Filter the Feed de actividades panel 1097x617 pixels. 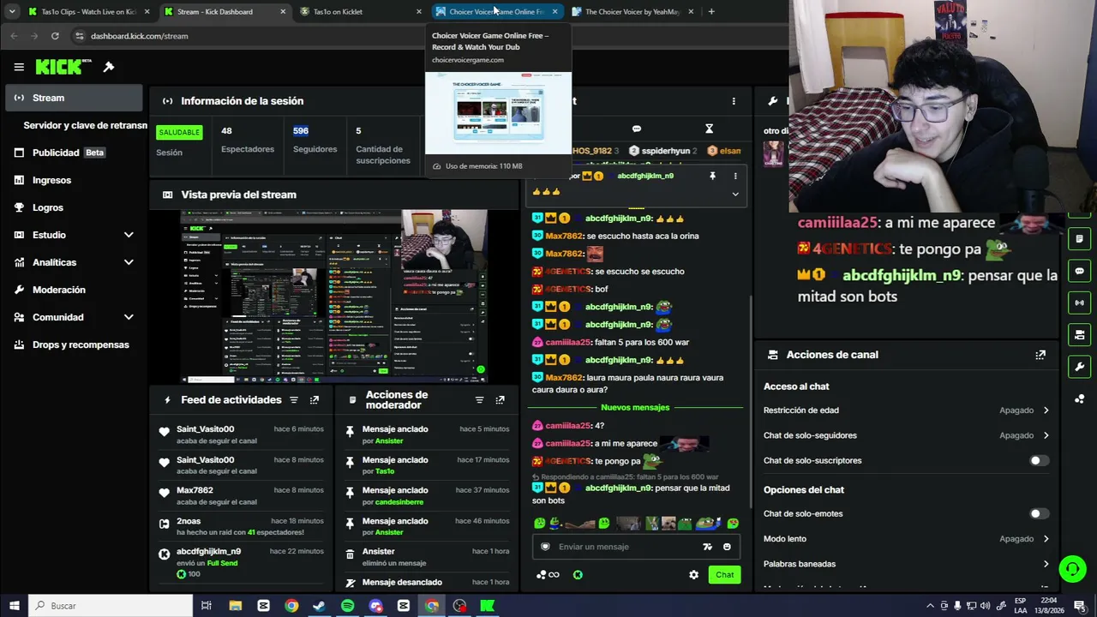tap(294, 400)
